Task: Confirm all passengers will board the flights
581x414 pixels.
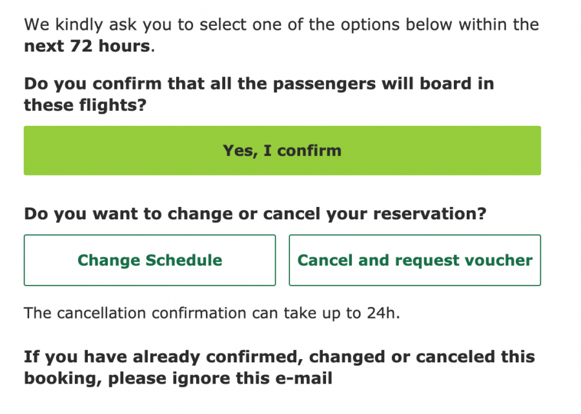Action: tap(282, 151)
